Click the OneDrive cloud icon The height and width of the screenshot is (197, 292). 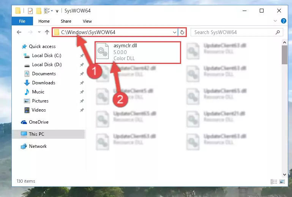coord(24,122)
